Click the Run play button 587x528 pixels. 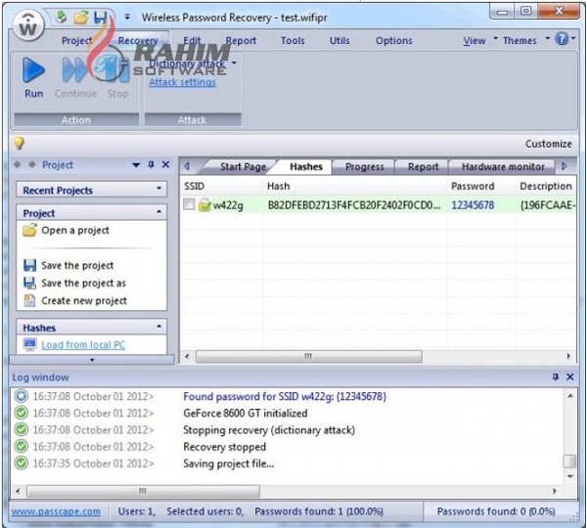tap(33, 77)
